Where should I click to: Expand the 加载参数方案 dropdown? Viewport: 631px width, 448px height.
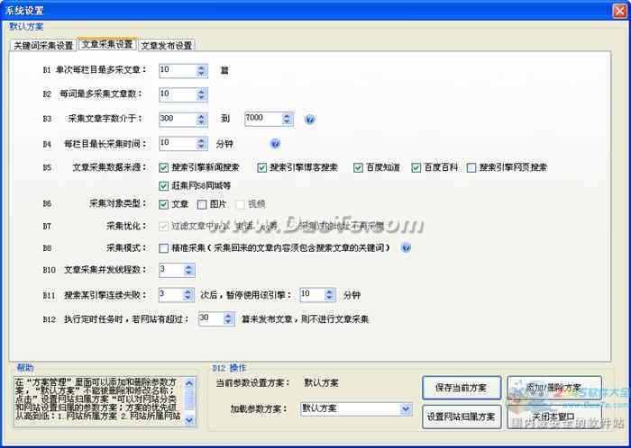point(405,409)
